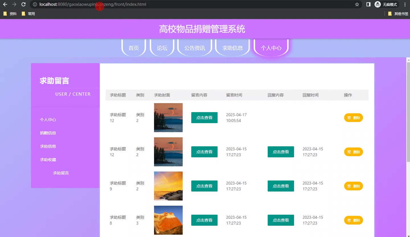410x237 pixels.
Task: View 留言内容 for 求助标题12 dated 2023-04-15
Action: click(x=204, y=152)
